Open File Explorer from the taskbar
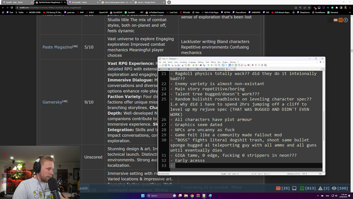This screenshot has height=199, width=353. [x=186, y=196]
